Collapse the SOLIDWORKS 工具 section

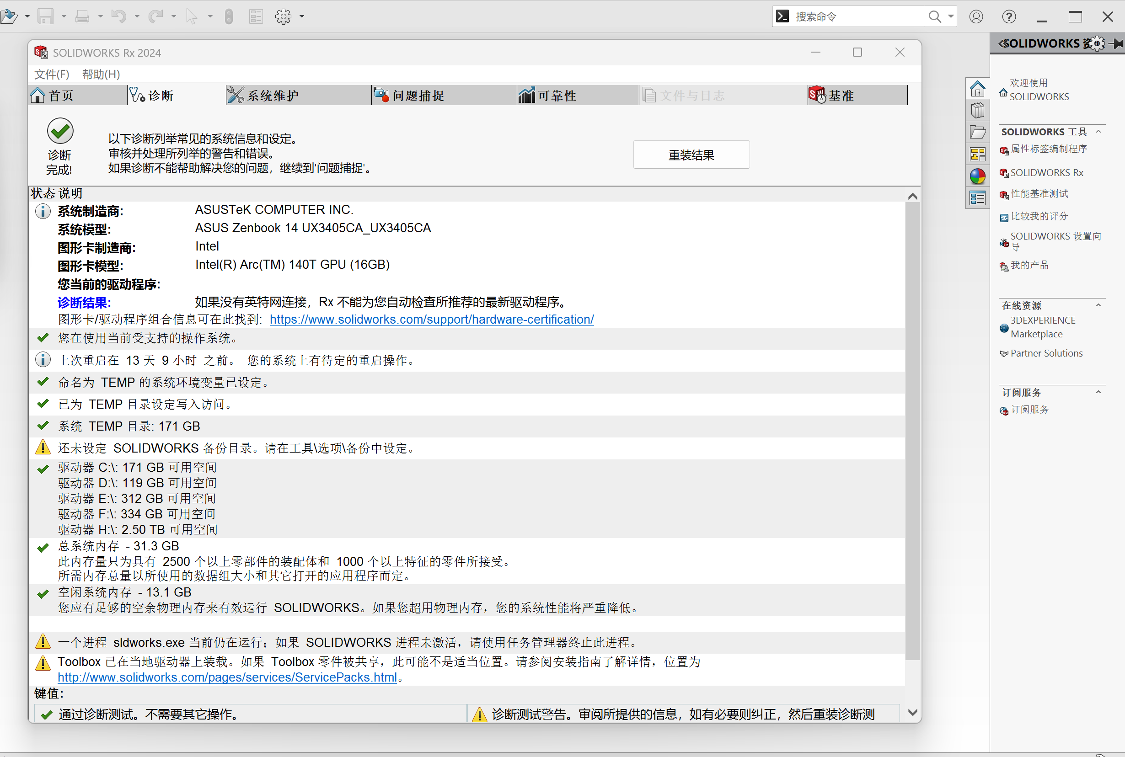(x=1098, y=131)
